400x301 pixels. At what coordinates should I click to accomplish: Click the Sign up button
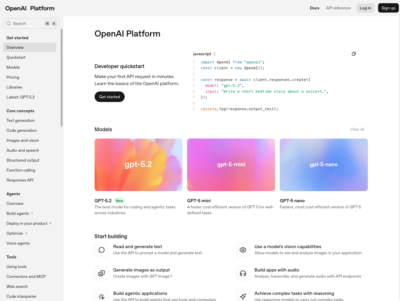(388, 8)
